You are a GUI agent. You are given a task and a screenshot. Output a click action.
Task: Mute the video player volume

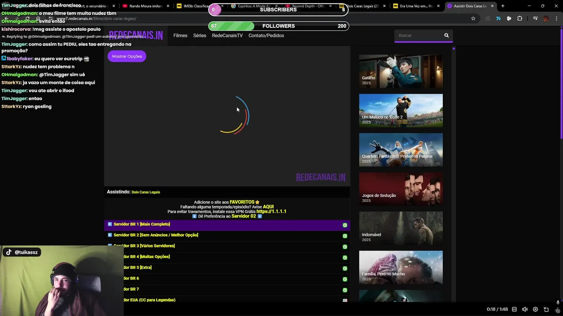click(x=525, y=309)
